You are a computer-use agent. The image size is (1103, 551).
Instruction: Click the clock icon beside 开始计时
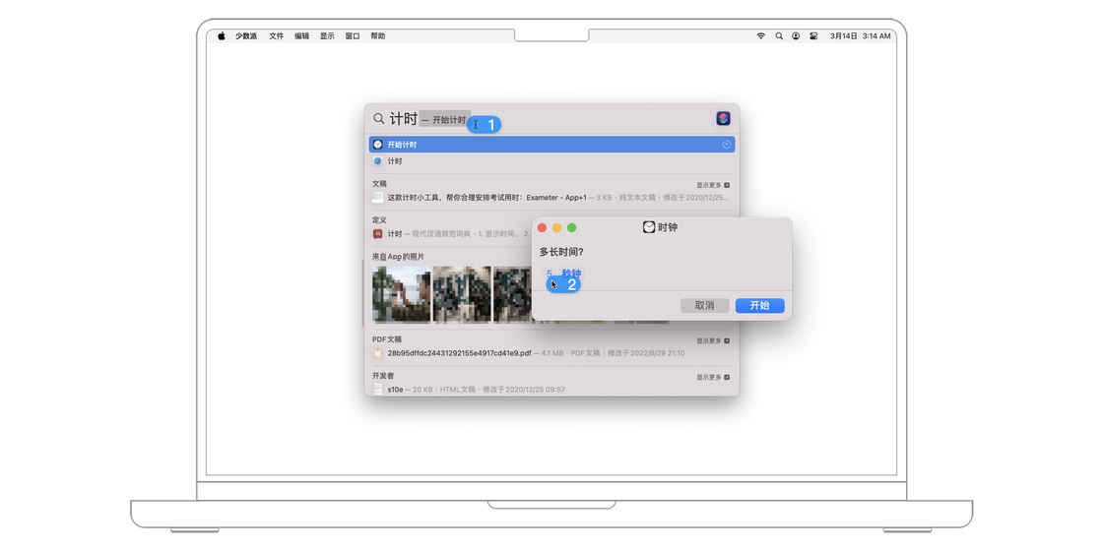(378, 145)
